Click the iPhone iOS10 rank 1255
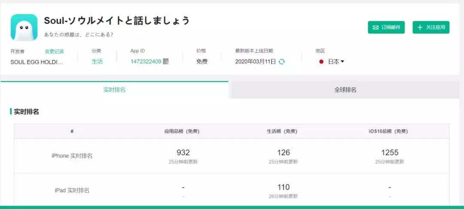The image size is (464, 209). click(390, 152)
